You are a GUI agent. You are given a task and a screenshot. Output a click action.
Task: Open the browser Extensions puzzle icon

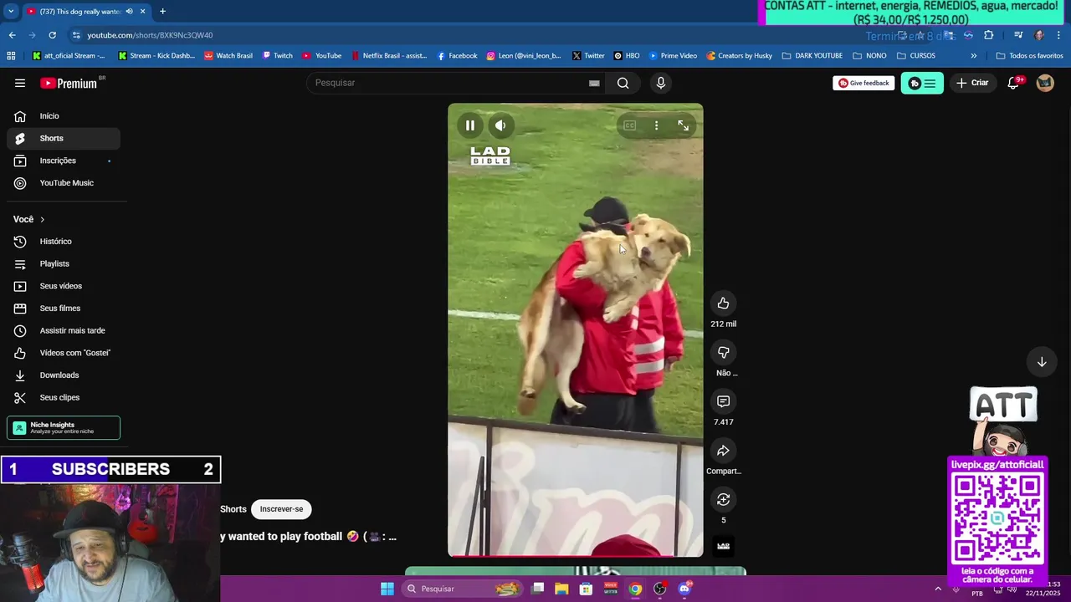click(989, 35)
